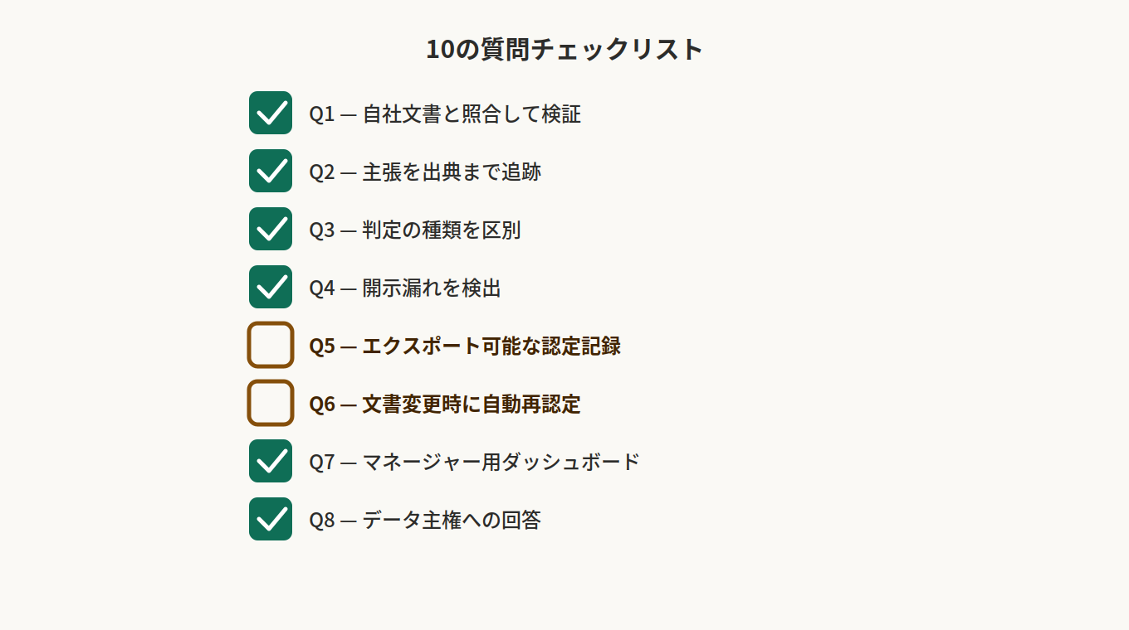Viewport: 1129px width, 630px height.
Task: Click the bold label Q6 — 文書変更時に自動再認定
Action: [x=445, y=404]
